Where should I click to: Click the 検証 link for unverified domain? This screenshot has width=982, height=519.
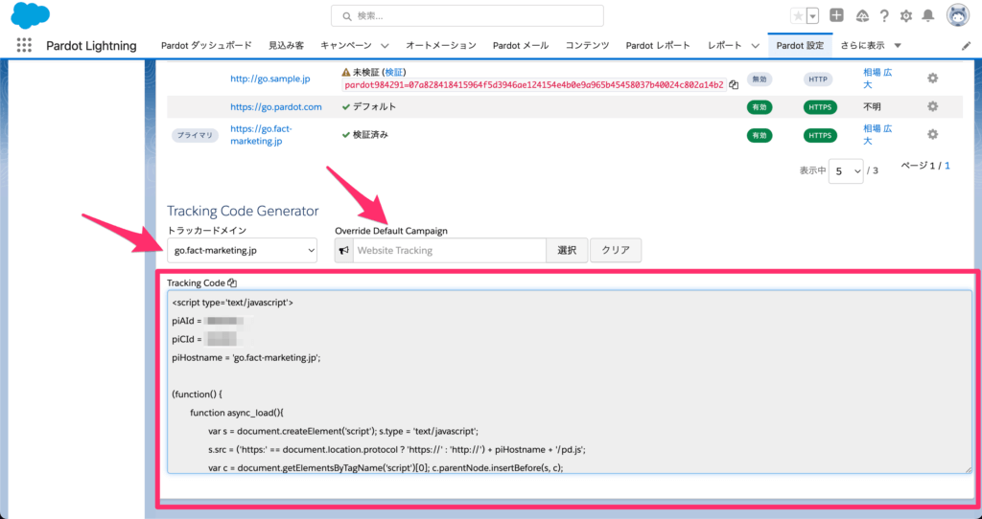point(394,73)
